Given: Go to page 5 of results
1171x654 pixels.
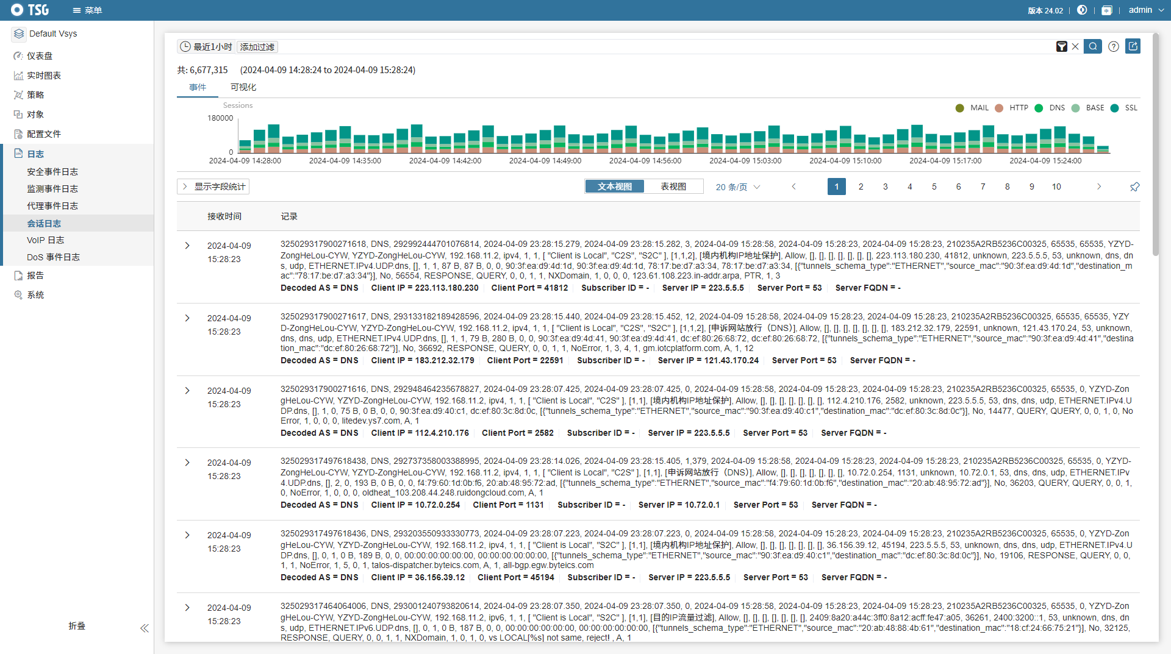Looking at the screenshot, I should 934,187.
